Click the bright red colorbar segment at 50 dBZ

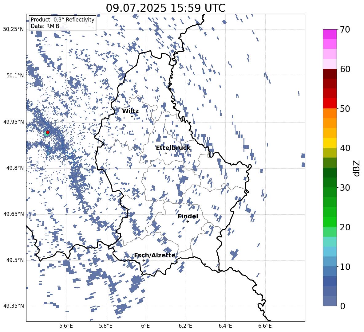(x=330, y=104)
